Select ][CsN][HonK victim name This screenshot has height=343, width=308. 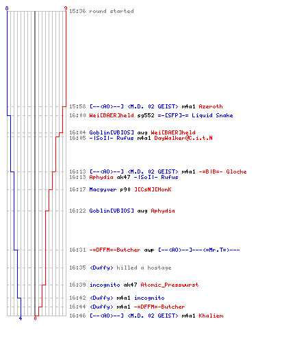153,189
